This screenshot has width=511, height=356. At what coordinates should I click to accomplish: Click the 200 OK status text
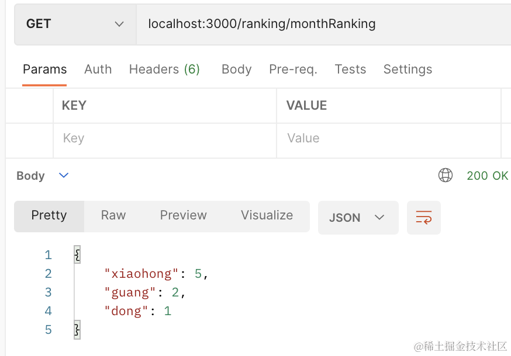(487, 175)
